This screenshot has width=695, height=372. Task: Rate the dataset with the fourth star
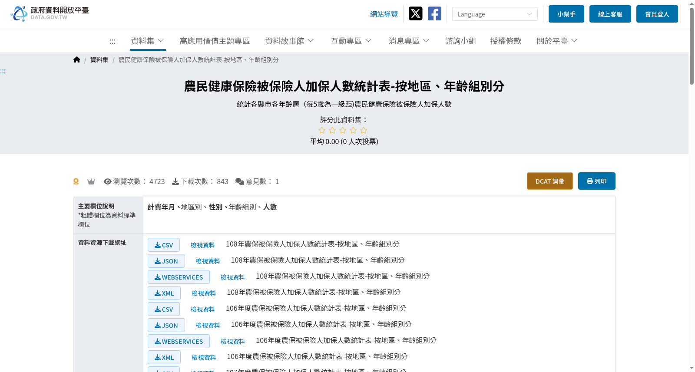353,130
